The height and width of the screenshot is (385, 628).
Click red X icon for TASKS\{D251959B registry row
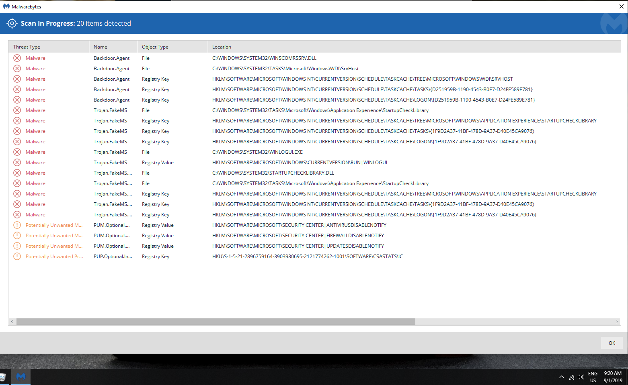coord(17,90)
